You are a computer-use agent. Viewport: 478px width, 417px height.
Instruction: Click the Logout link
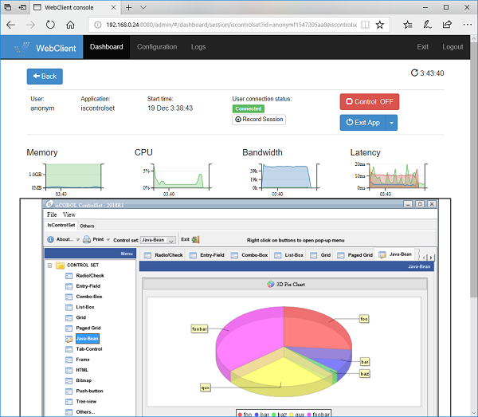453,47
